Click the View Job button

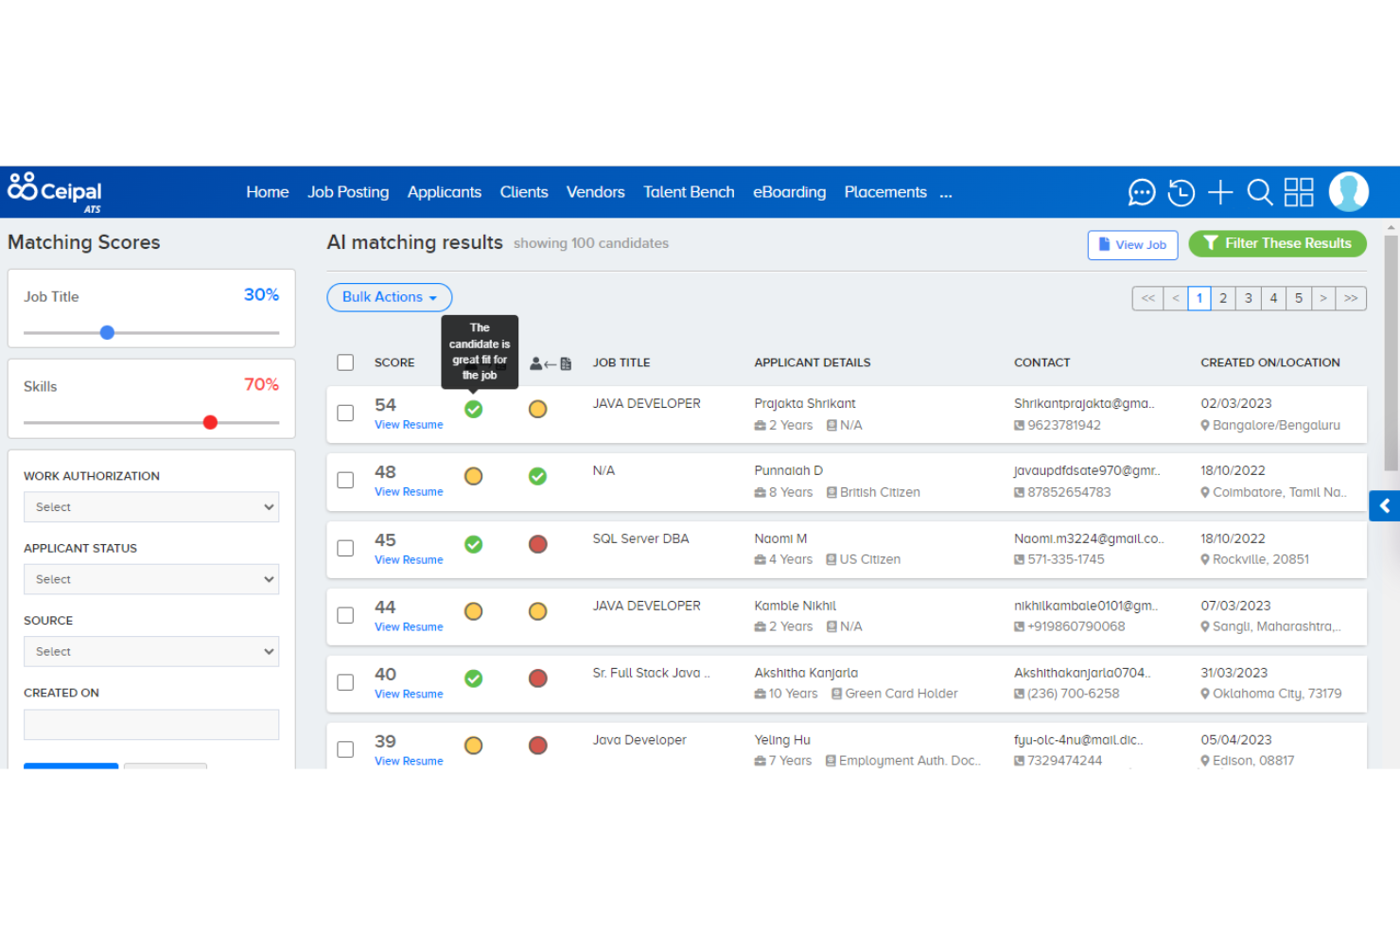click(x=1132, y=245)
